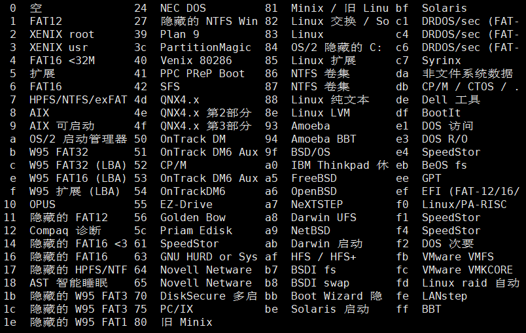Click the 'Linux 交换 / So' entry
526x333 pixels.
(x=340, y=21)
